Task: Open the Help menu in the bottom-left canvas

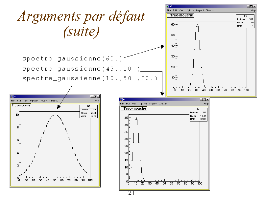Action: 97,100
